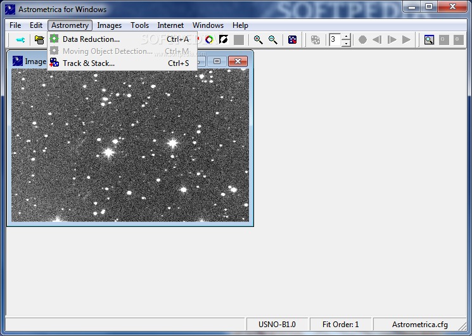Image resolution: width=472 pixels, height=336 pixels.
Task: Click the magnifier window icon at toolbar right
Action: pos(429,40)
